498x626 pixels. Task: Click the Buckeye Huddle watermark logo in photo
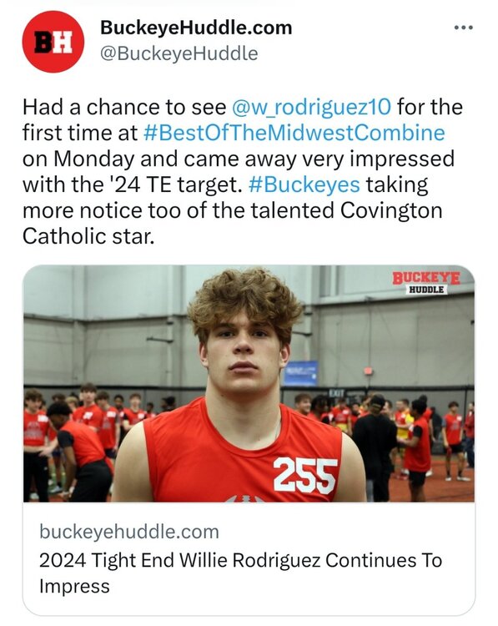click(x=426, y=283)
